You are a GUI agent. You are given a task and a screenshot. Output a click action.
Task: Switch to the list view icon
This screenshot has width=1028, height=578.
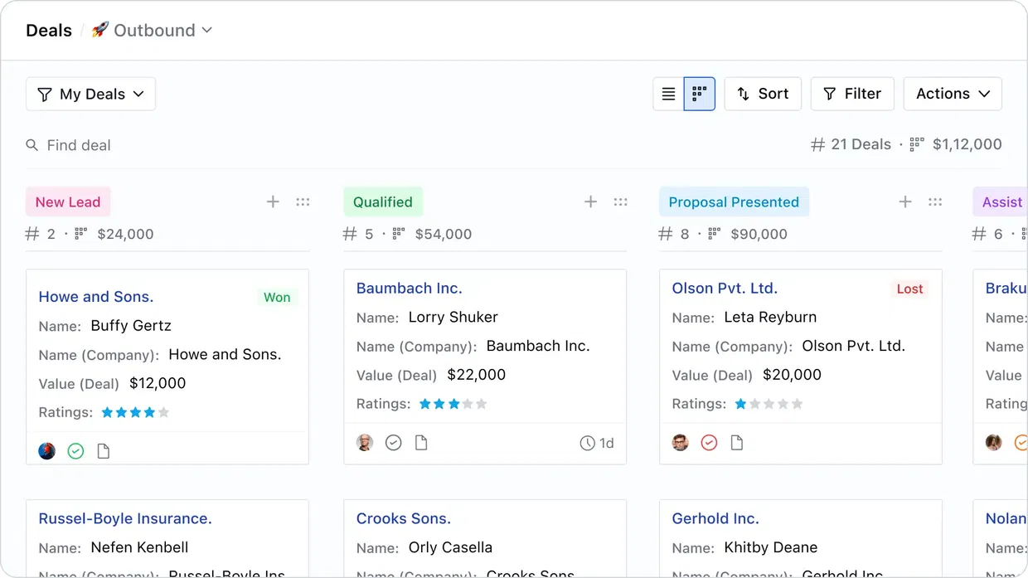[668, 94]
